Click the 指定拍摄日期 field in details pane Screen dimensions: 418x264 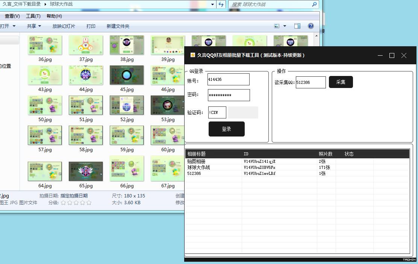(x=74, y=196)
